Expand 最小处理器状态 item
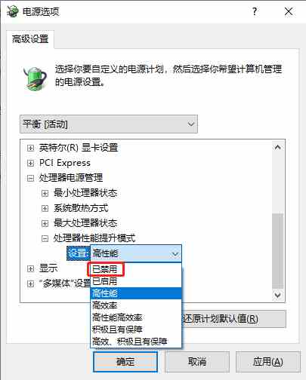This screenshot has height=380, width=306. pyautogui.click(x=45, y=193)
